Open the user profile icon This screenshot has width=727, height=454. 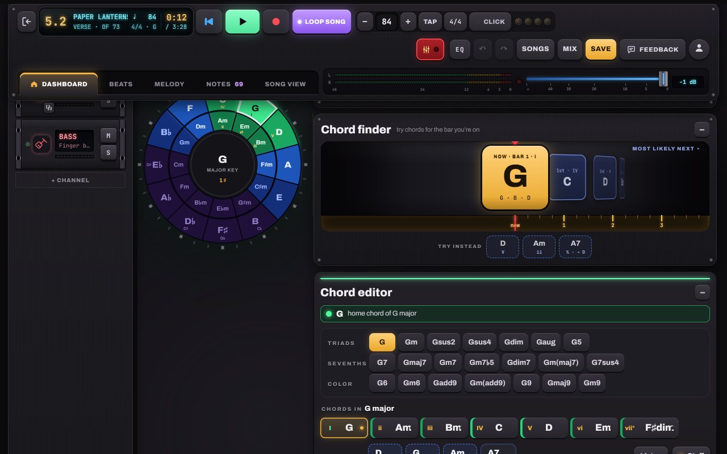pos(699,49)
